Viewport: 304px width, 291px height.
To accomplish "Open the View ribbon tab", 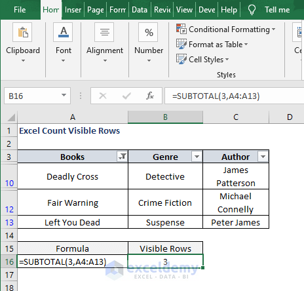I will click(x=184, y=10).
